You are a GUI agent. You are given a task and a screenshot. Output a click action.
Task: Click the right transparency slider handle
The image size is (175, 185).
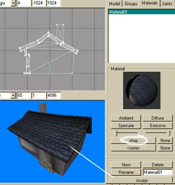click(169, 133)
